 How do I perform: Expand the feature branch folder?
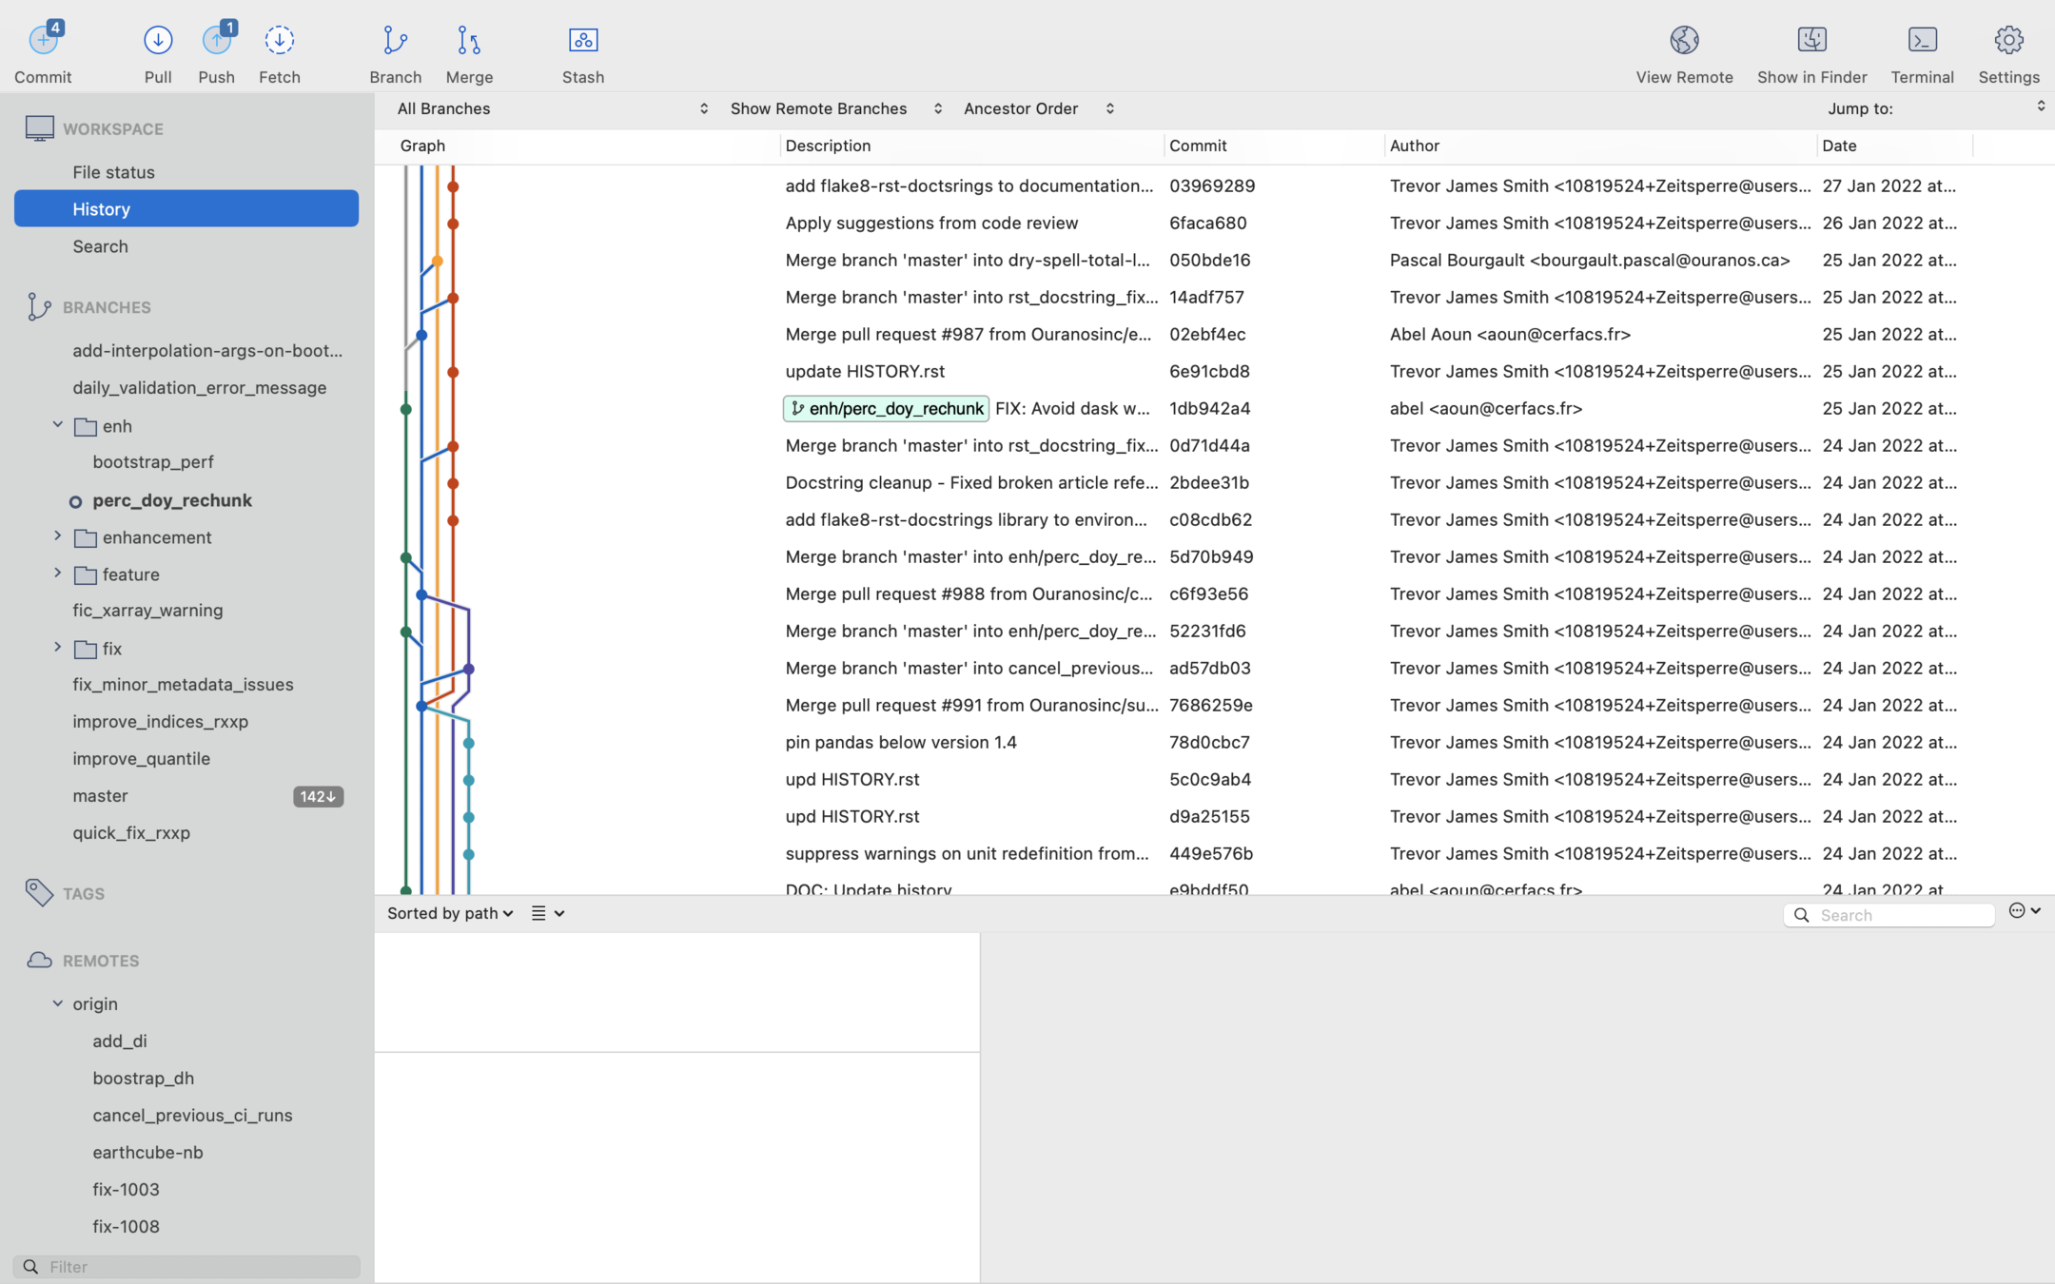(x=57, y=574)
